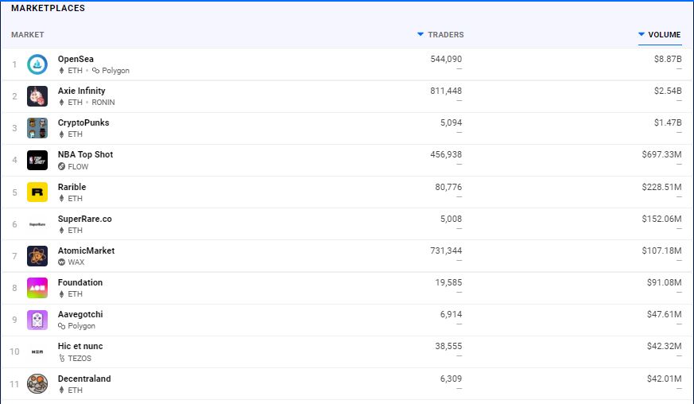Click the Polygon chain icon under OpenSea
This screenshot has height=404, width=694.
point(95,71)
